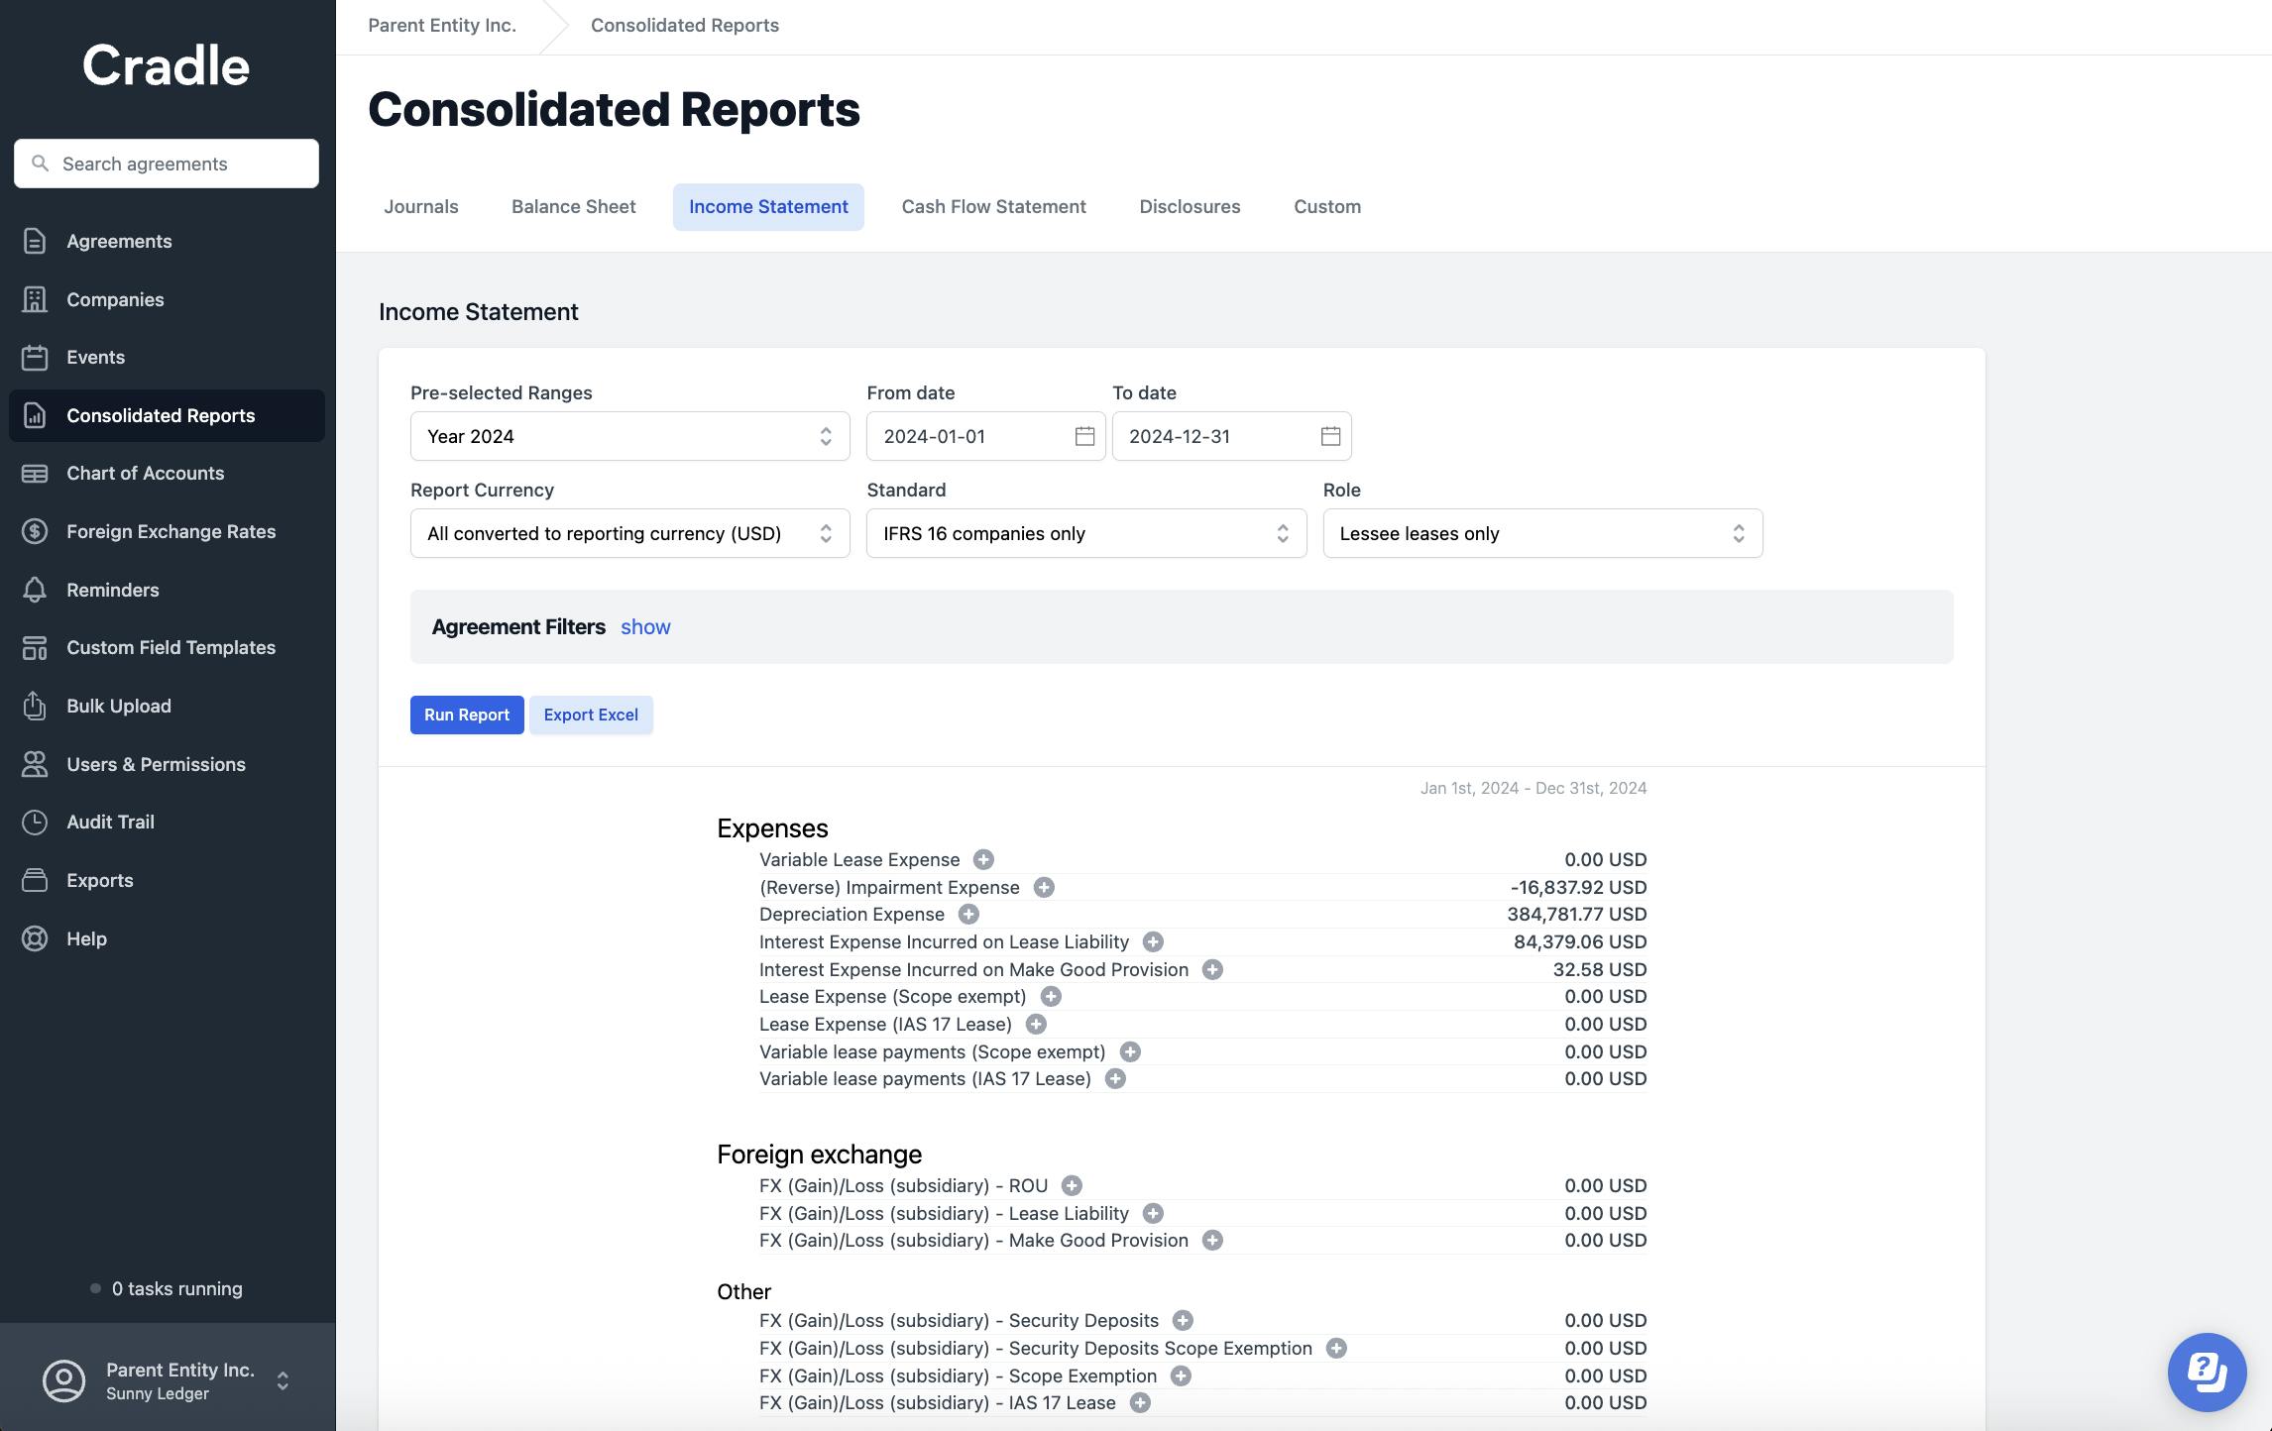Screen dimensions: 2272x1431
Task: Click the Export Excel button
Action: pyautogui.click(x=591, y=715)
